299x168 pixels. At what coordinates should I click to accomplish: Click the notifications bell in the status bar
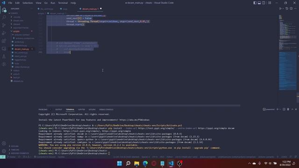click(x=296, y=157)
